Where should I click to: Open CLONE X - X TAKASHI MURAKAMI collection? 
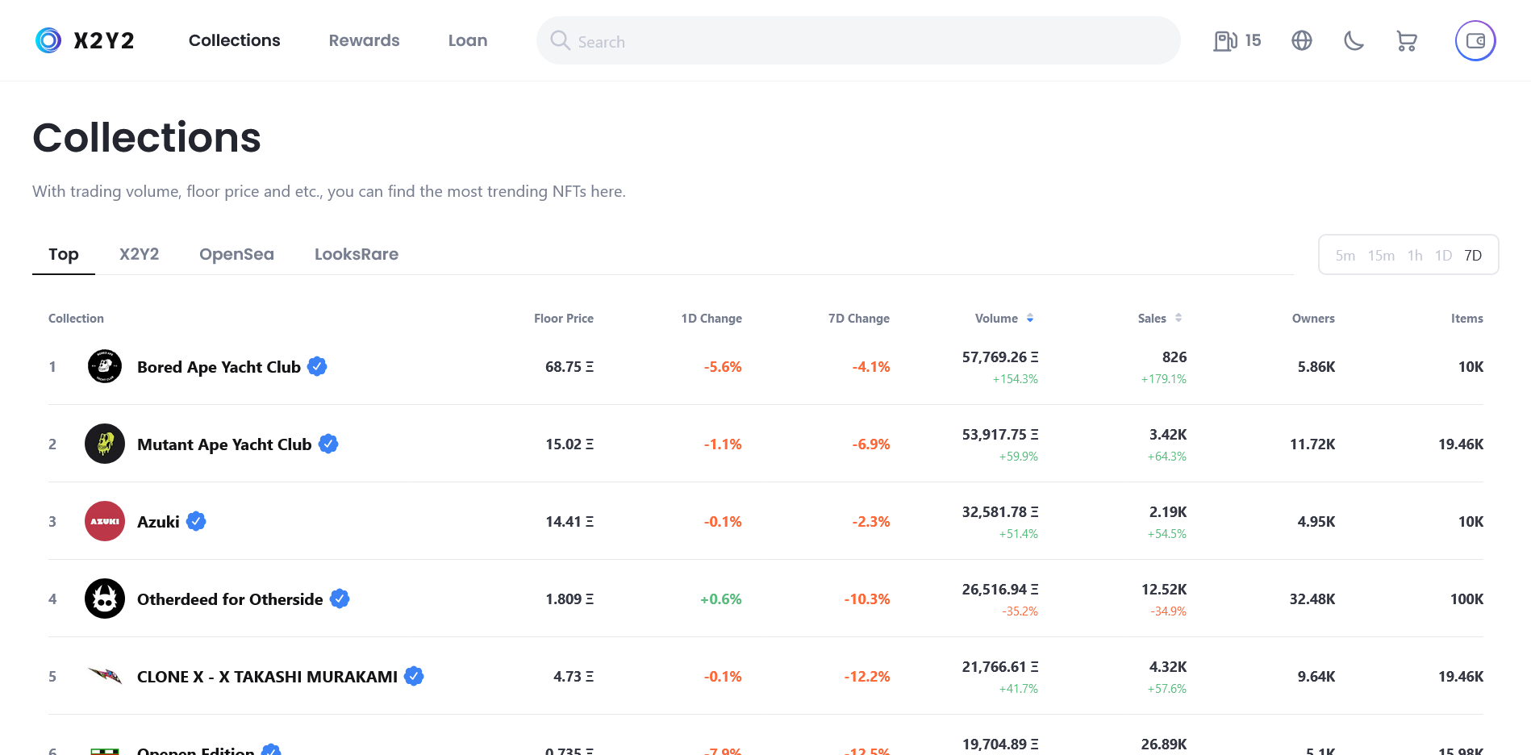click(x=267, y=677)
